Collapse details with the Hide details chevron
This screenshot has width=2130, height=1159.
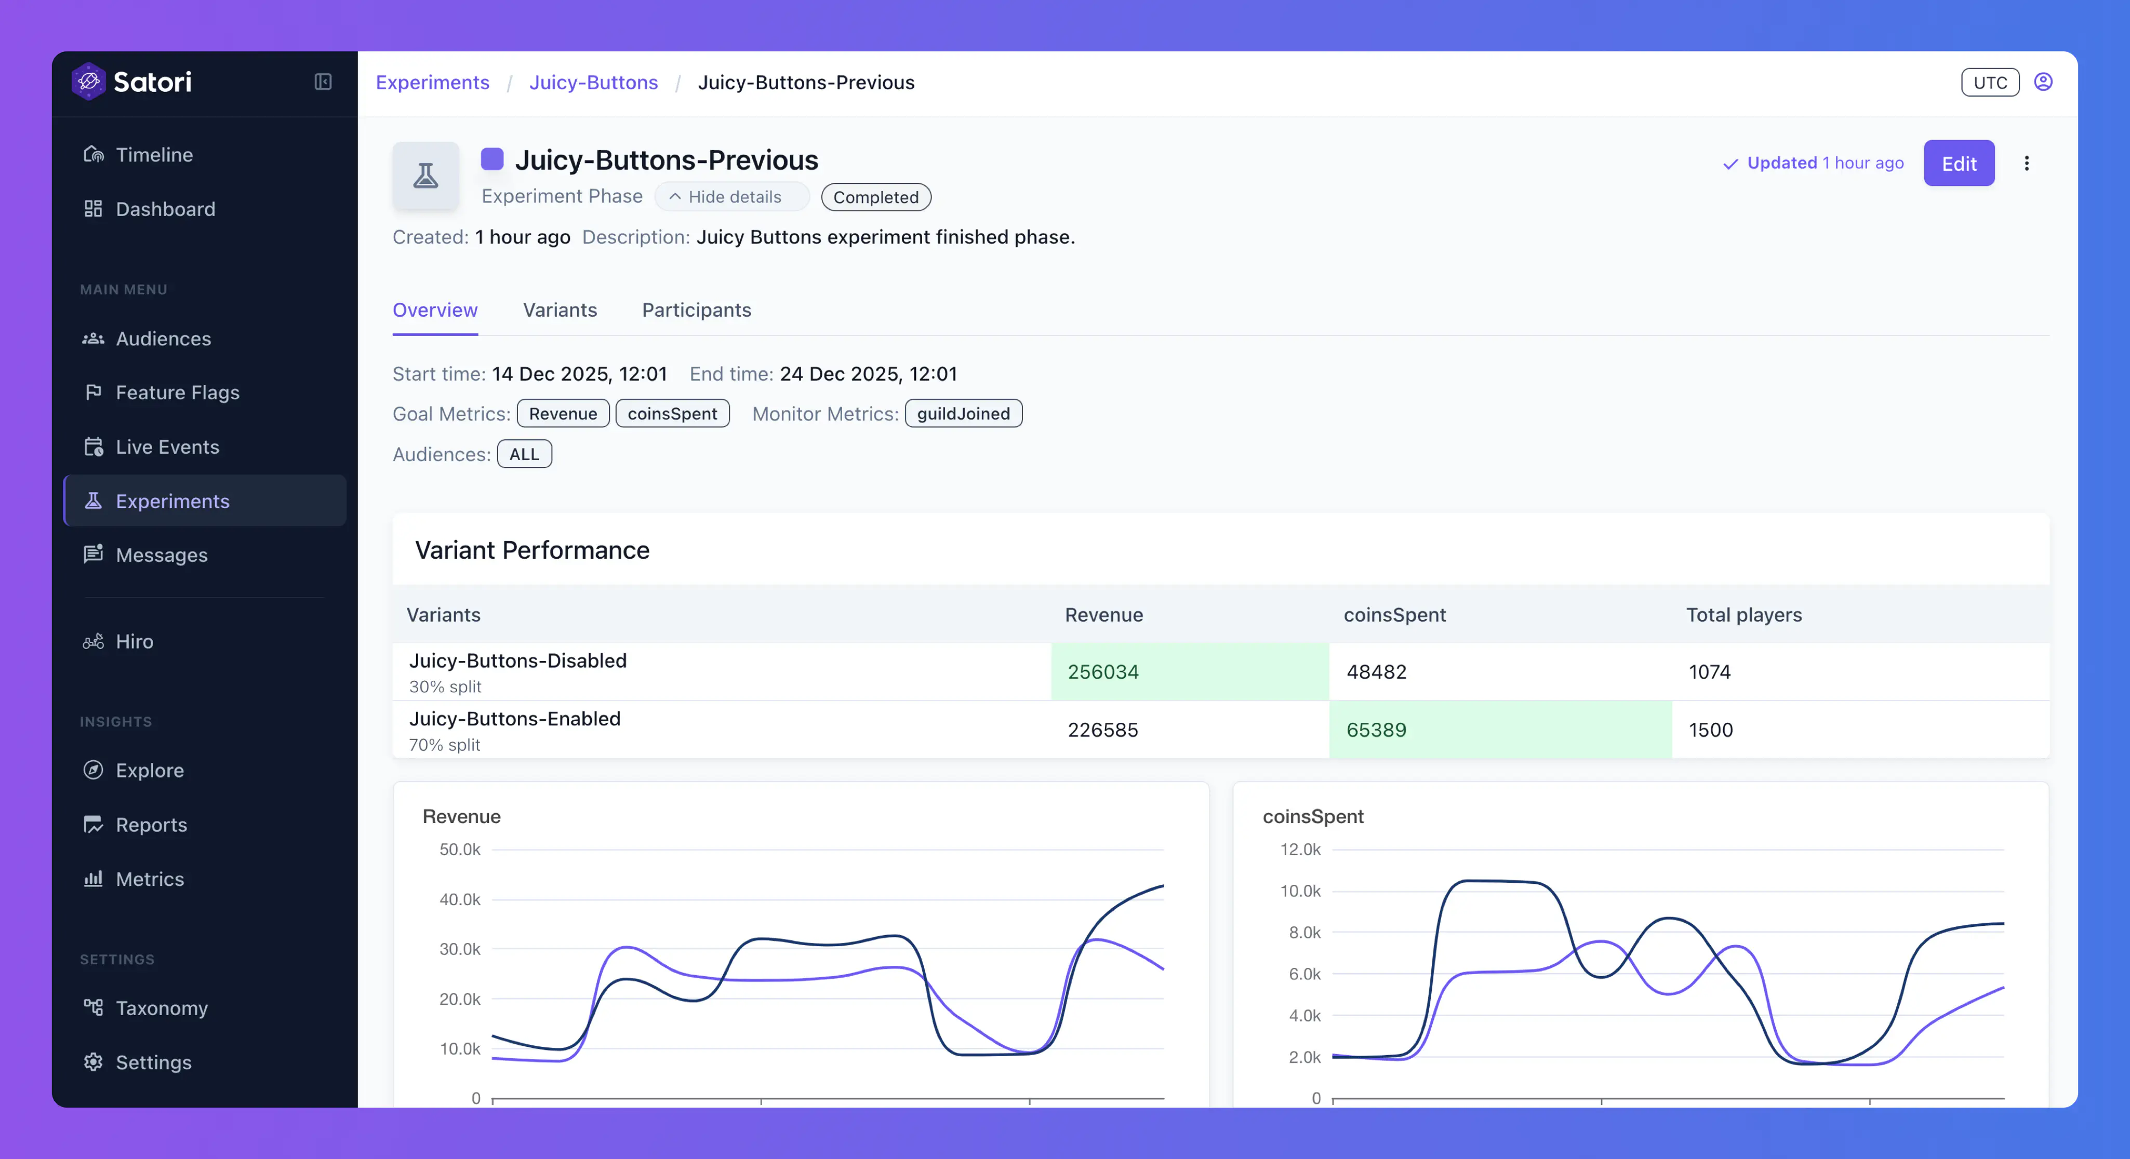pos(725,197)
